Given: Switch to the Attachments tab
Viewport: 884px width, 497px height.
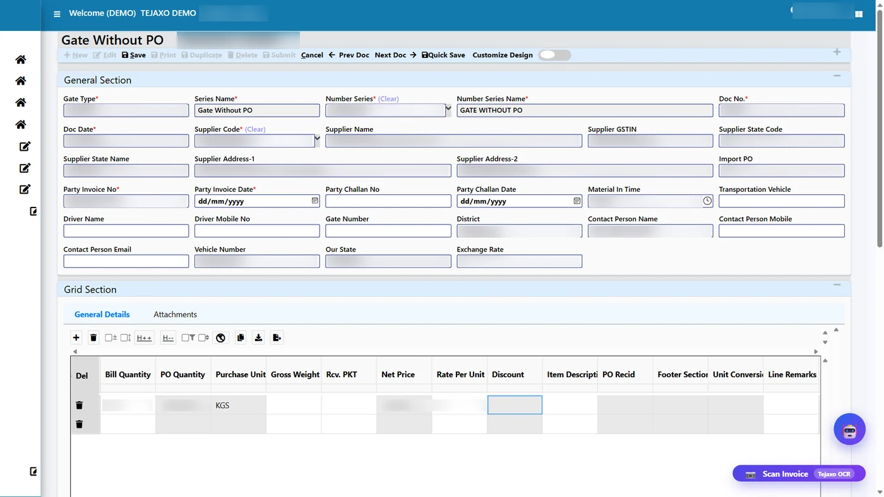Looking at the screenshot, I should click(175, 314).
